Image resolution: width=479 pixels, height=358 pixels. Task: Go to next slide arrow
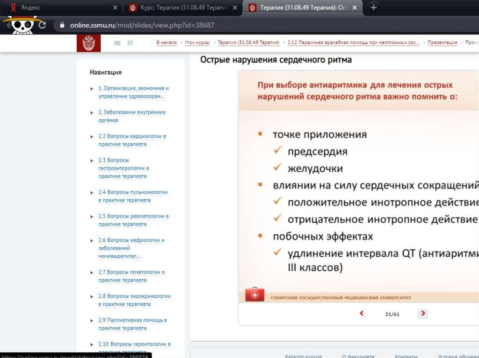pyautogui.click(x=423, y=313)
